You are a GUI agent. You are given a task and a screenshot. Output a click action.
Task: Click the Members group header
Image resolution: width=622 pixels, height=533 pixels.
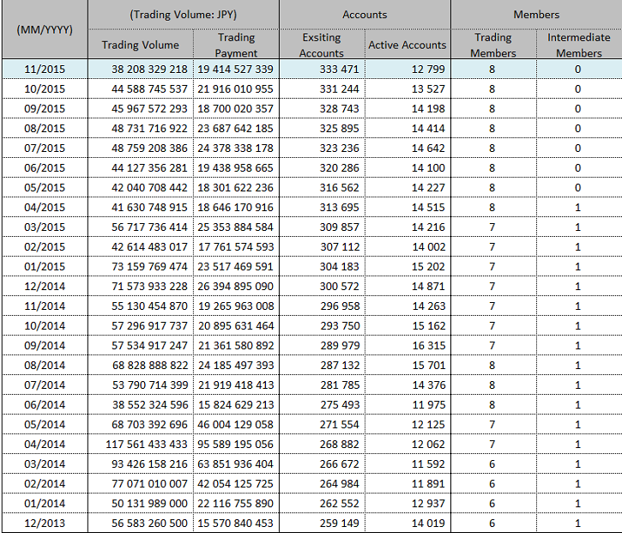click(537, 15)
